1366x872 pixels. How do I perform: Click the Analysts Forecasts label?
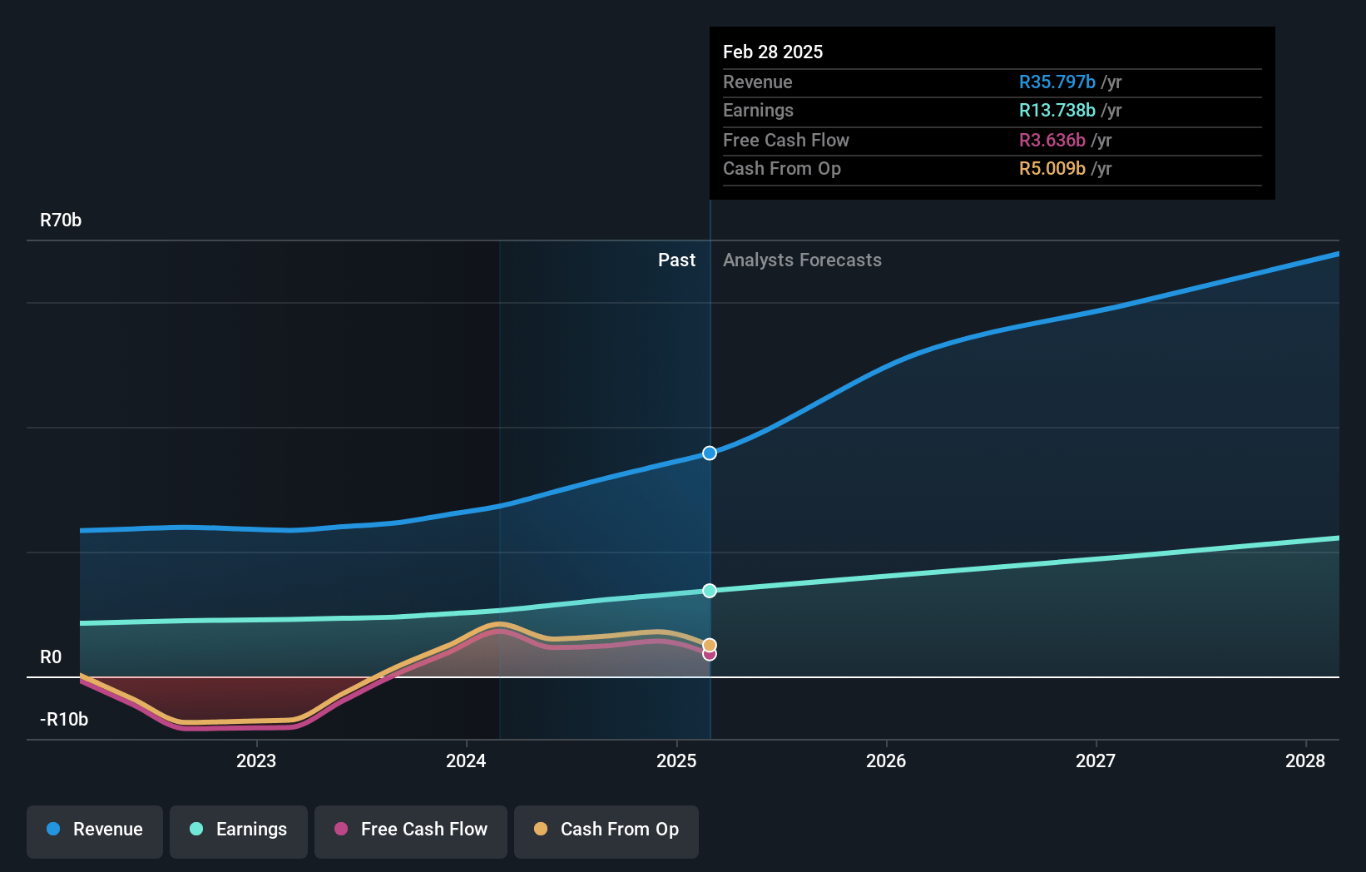pos(802,260)
